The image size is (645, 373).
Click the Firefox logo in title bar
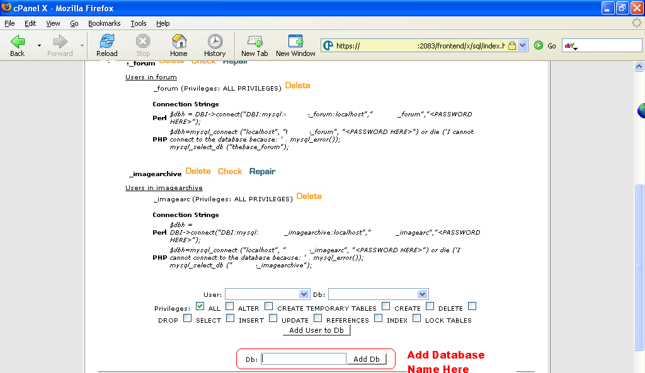pos(6,8)
